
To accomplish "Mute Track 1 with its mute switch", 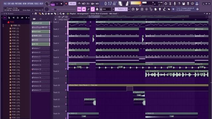I will coord(66,27).
